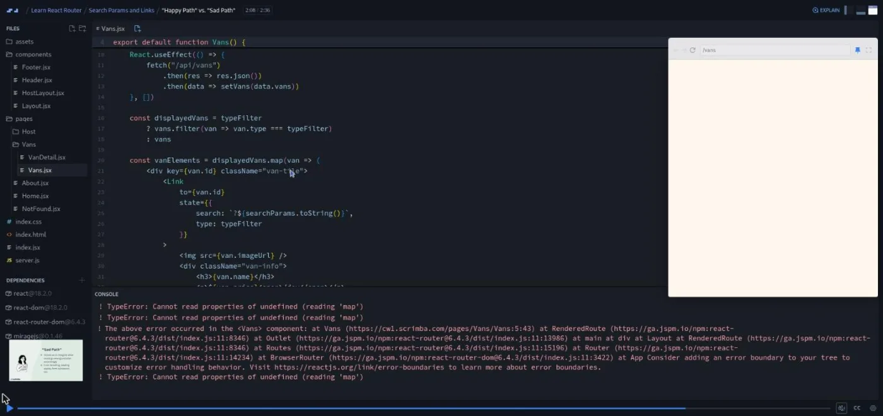Click the "Happy Path" vs. "Sad Path" title
This screenshot has width=883, height=416.
click(198, 10)
